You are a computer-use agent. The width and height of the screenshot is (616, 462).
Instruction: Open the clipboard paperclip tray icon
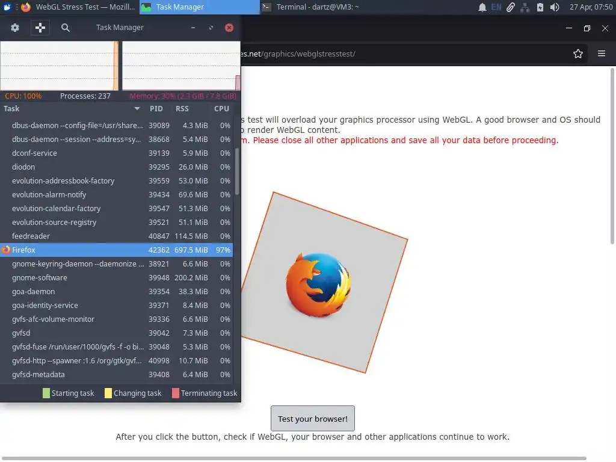510,7
